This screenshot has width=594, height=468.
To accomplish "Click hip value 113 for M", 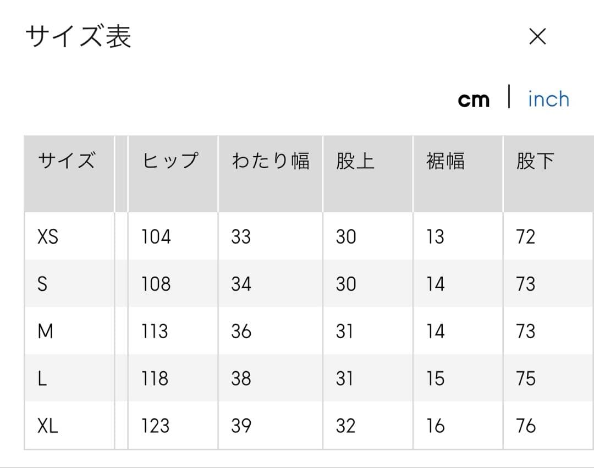I will tap(155, 332).
